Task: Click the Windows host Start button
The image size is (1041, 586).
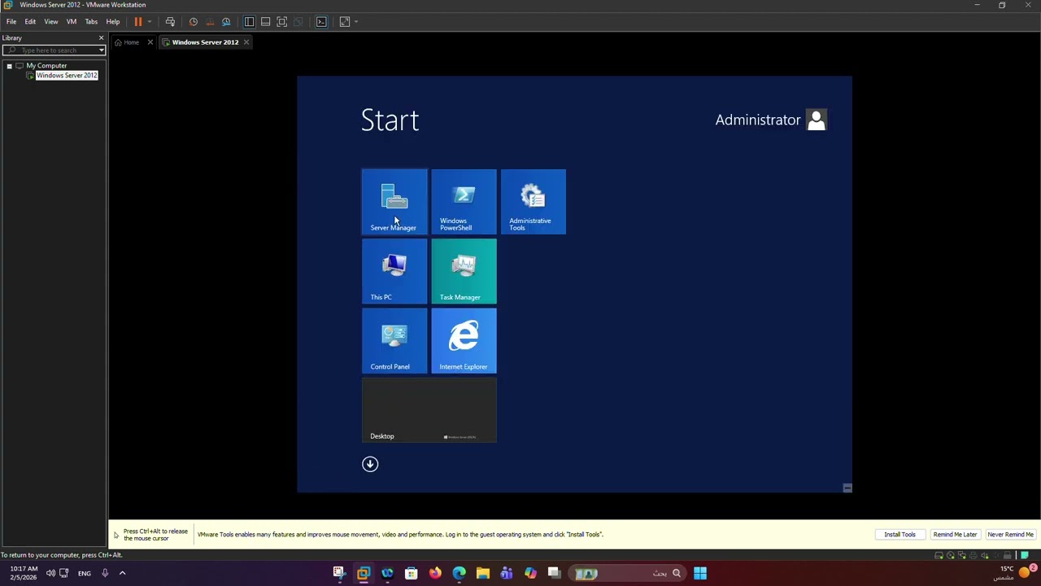Action: pos(699,573)
